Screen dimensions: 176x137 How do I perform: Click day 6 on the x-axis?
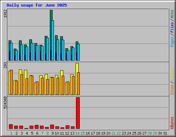pos(37,133)
